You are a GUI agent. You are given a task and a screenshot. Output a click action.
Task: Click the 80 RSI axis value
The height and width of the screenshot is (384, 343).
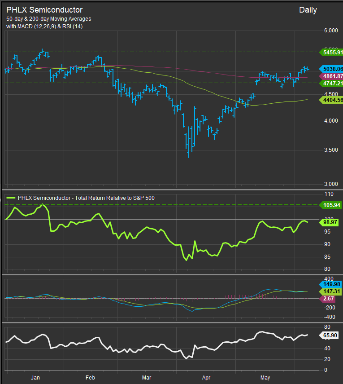point(327,327)
